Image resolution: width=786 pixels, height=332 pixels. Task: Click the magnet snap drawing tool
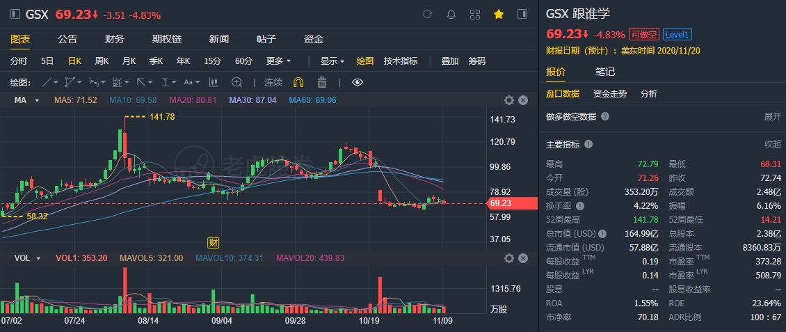tap(299, 82)
